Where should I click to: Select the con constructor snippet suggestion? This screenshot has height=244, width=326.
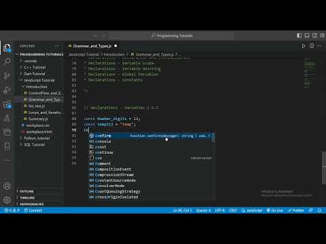tap(150, 158)
